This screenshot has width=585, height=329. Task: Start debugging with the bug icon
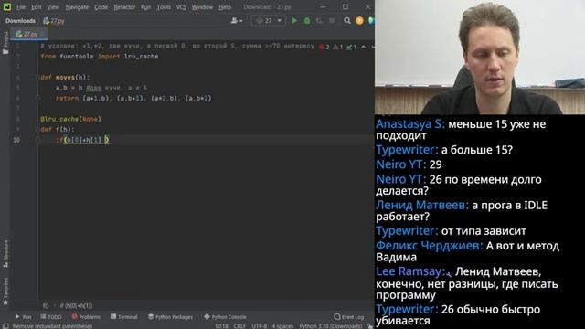point(307,21)
